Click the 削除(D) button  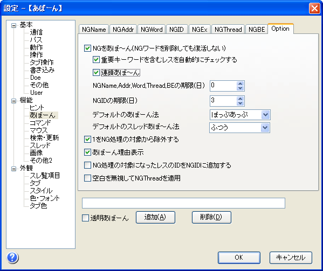(x=211, y=217)
